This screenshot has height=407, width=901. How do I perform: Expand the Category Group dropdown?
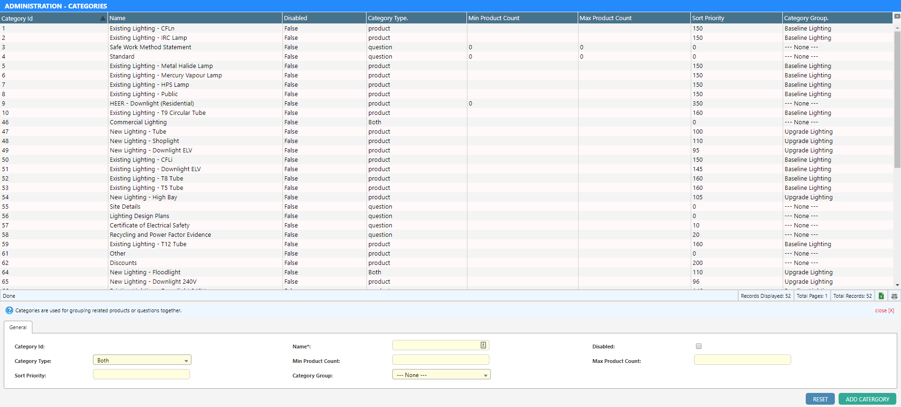click(485, 375)
